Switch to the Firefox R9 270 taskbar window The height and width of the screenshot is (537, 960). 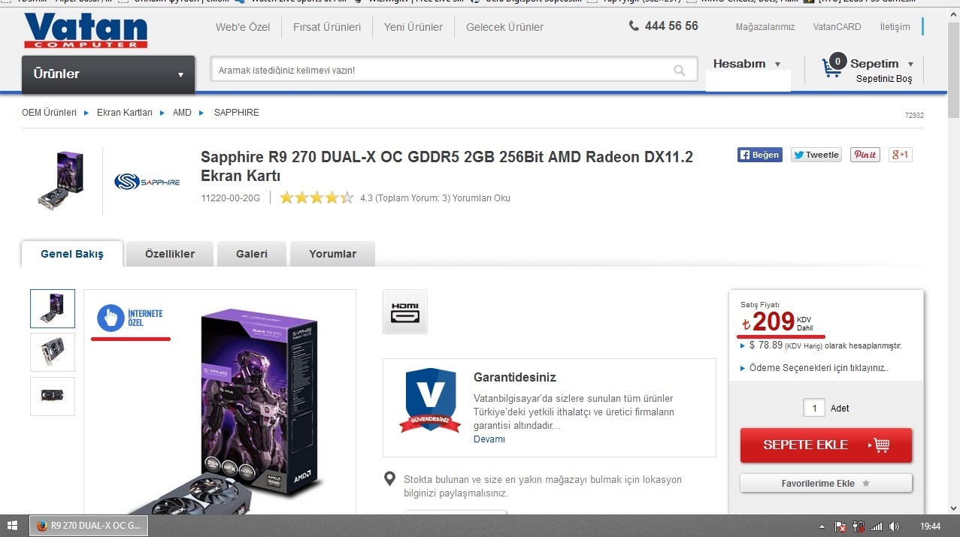pyautogui.click(x=89, y=526)
